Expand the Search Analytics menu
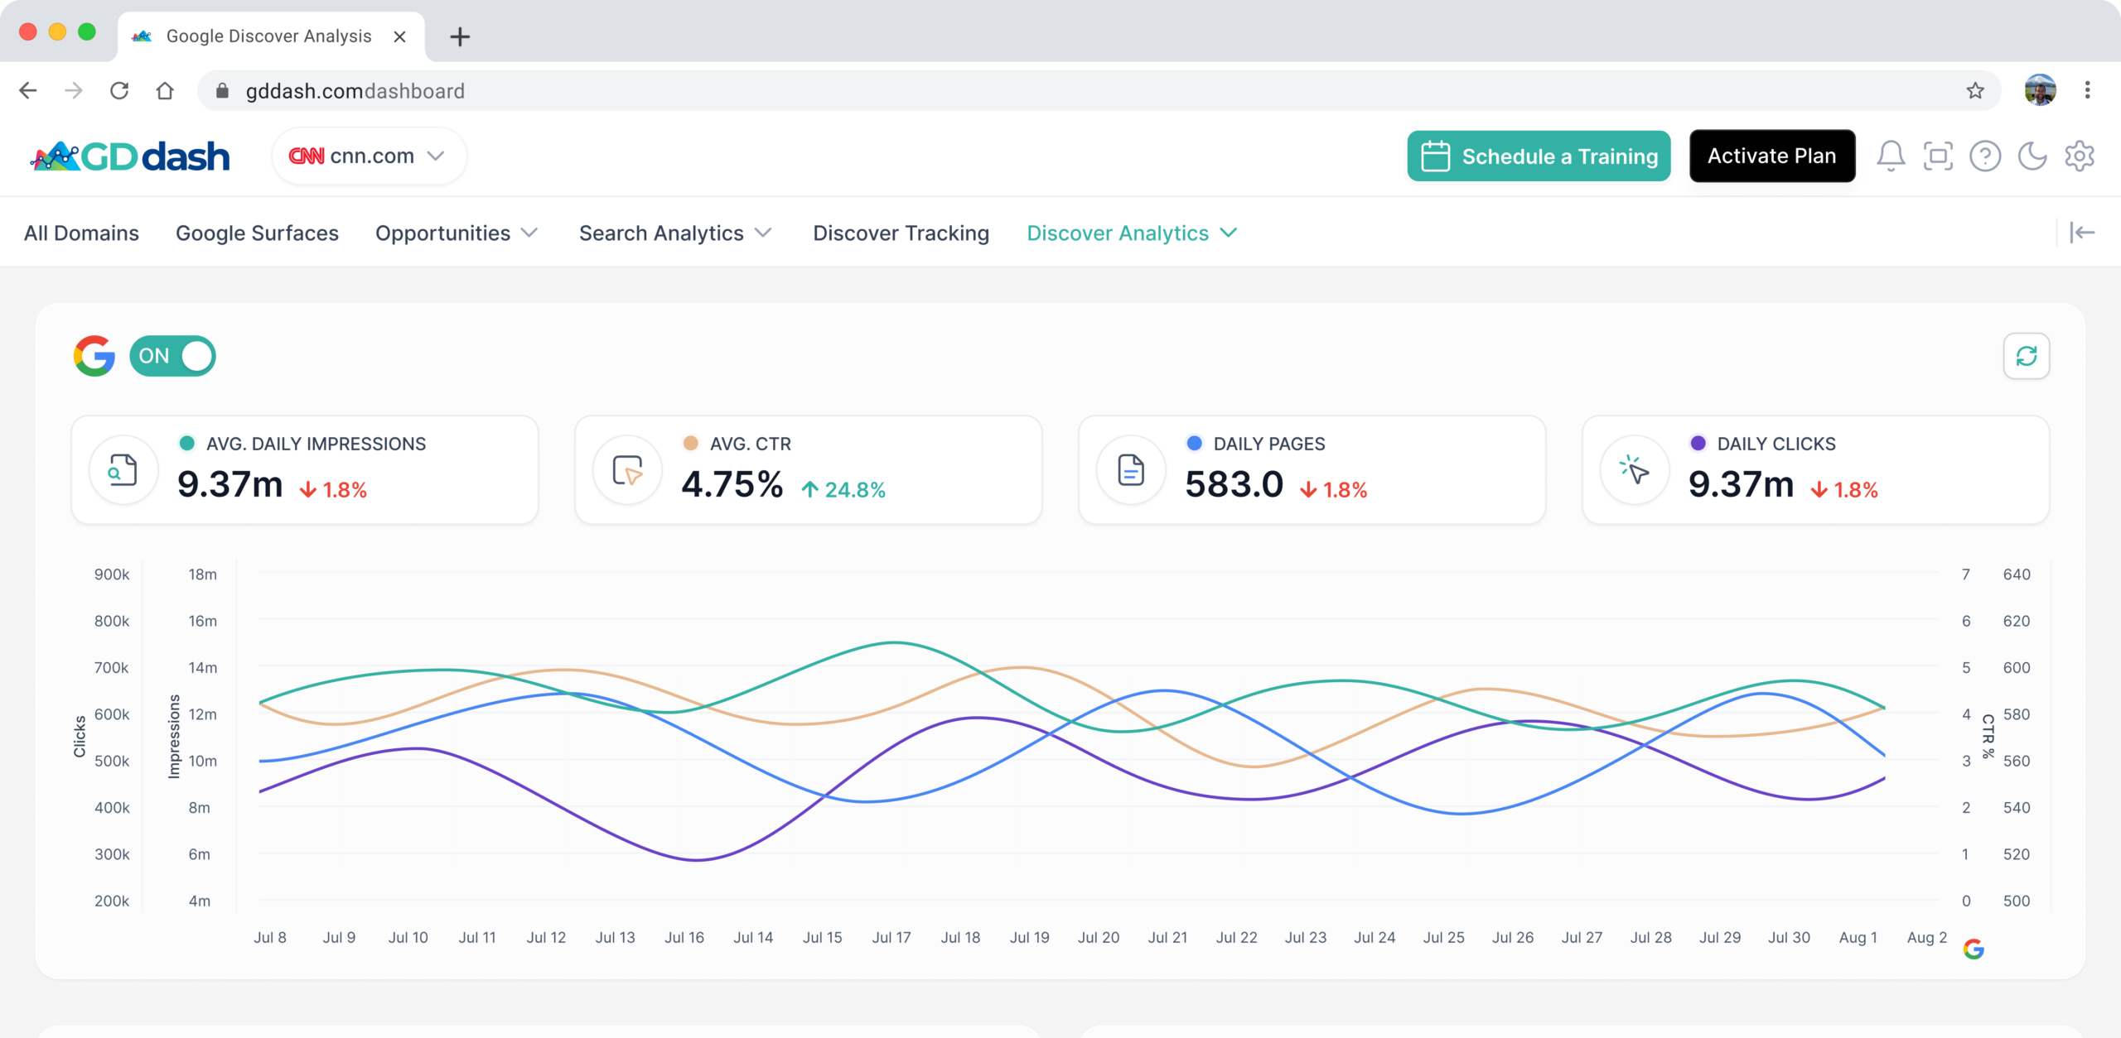 (675, 233)
